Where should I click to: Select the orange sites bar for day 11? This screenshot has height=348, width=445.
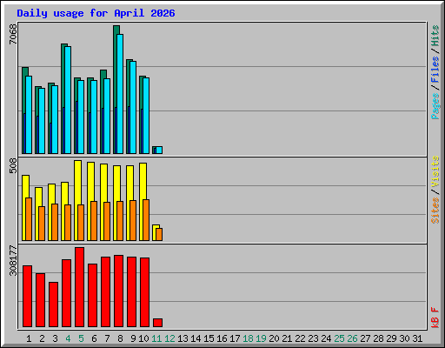click(x=159, y=234)
